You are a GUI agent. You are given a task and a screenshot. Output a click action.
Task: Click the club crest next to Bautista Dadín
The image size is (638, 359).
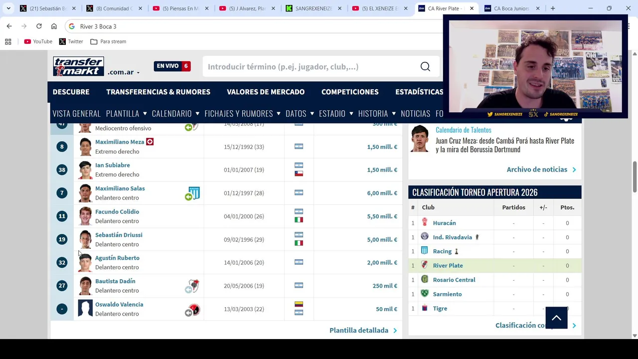pos(194,286)
